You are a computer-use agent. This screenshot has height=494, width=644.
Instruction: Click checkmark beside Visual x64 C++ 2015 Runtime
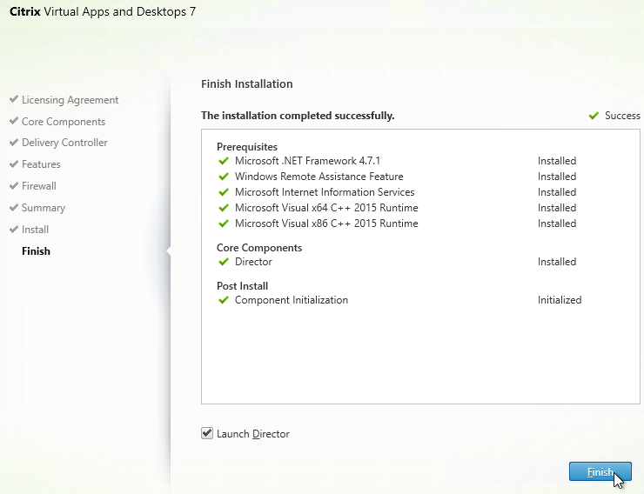[x=224, y=208]
